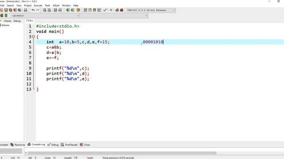Click the Compile and Run toolbar icon

click(95, 10)
